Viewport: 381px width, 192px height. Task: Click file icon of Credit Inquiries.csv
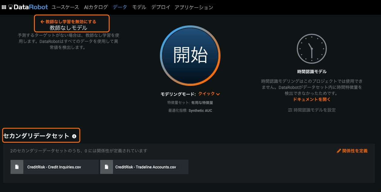pos(17,167)
